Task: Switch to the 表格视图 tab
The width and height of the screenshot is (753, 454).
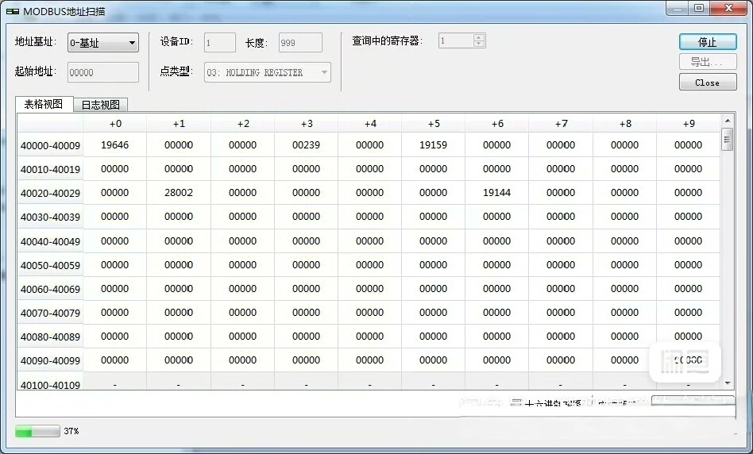Action: [x=44, y=104]
